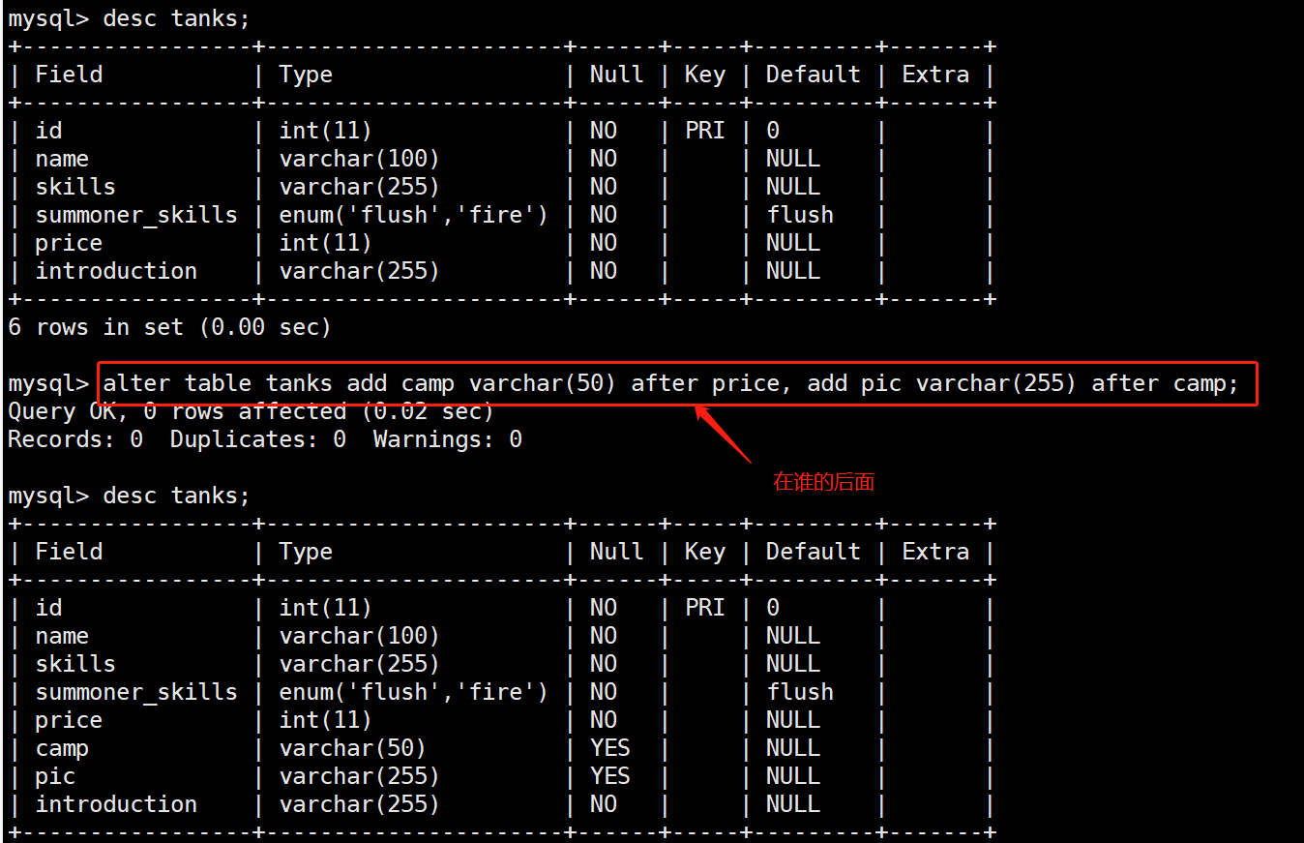
Task: Click the '6 rows in set' message
Action: (x=96, y=328)
